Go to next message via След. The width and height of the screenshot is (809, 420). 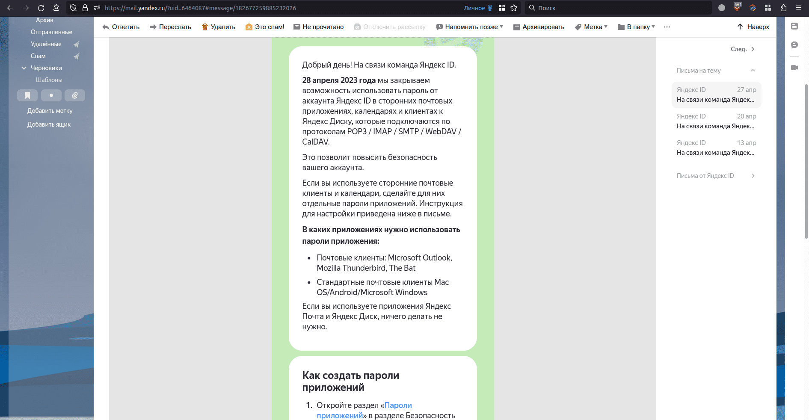pos(743,49)
